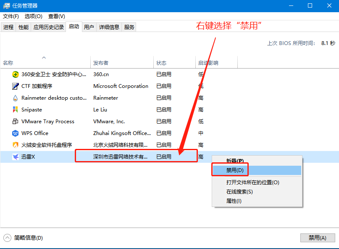Click the WPS Office blue icon
339x249 pixels.
(16, 133)
